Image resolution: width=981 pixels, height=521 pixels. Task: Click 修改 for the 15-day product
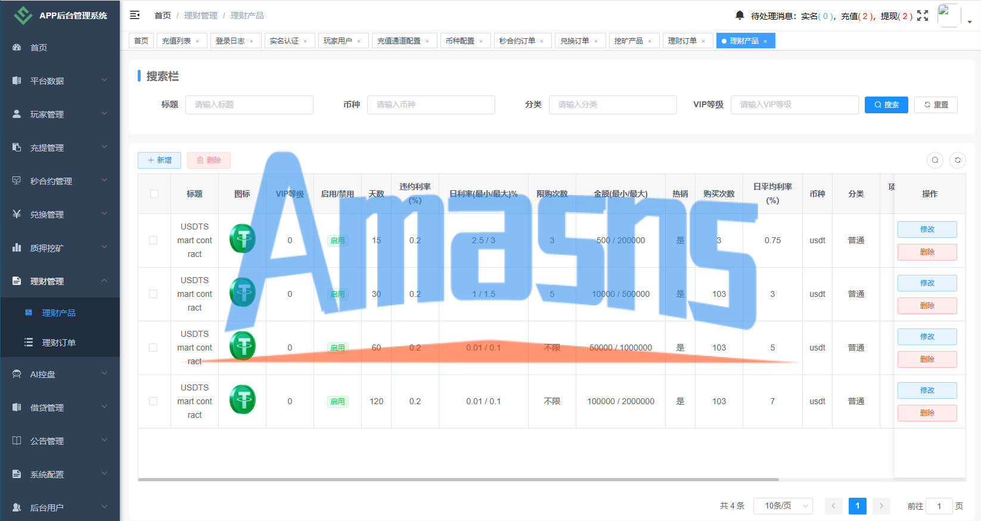pos(927,230)
